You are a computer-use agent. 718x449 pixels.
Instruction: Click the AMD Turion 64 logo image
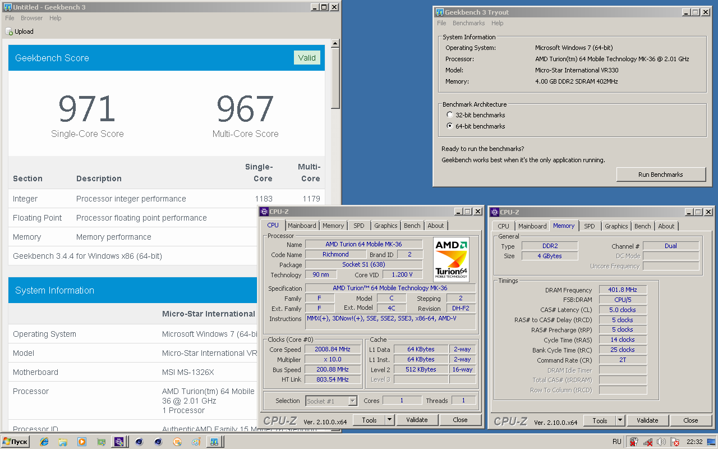click(452, 259)
